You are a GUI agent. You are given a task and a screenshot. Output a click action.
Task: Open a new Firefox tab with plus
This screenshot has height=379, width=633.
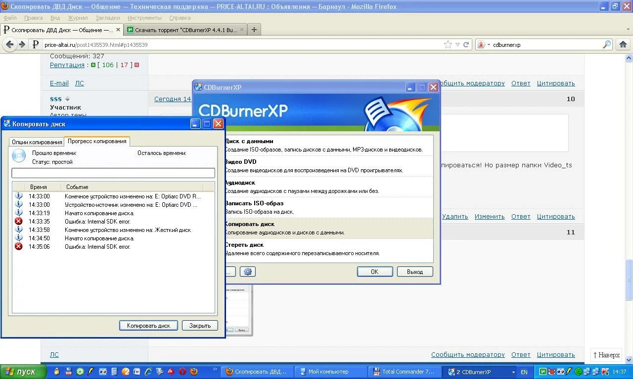(x=254, y=30)
